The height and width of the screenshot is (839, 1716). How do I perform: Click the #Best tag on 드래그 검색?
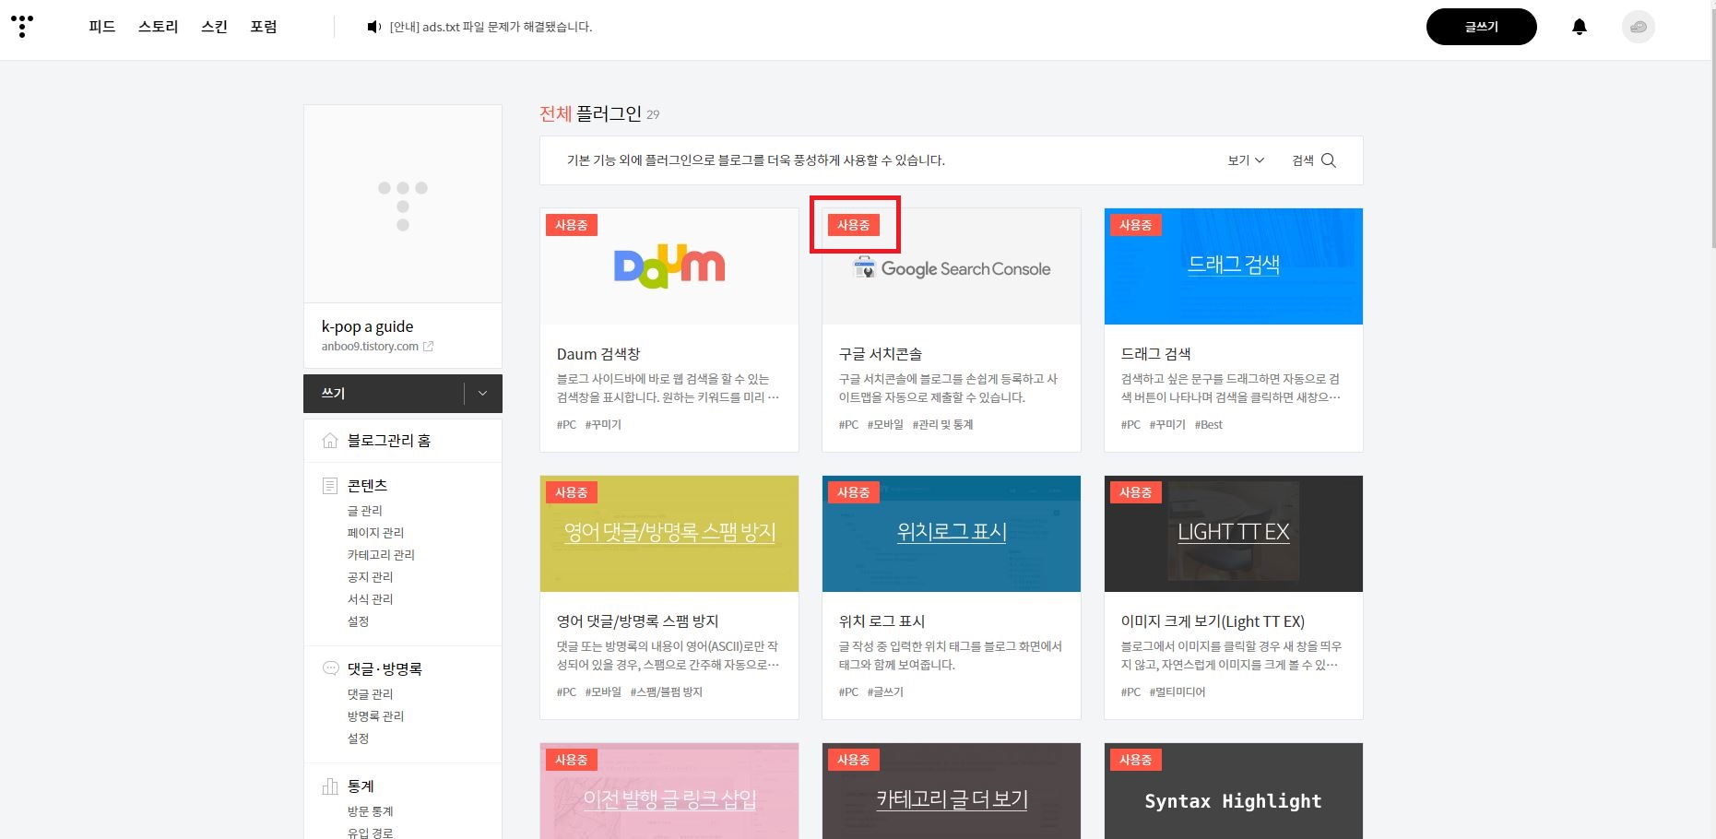click(1208, 425)
